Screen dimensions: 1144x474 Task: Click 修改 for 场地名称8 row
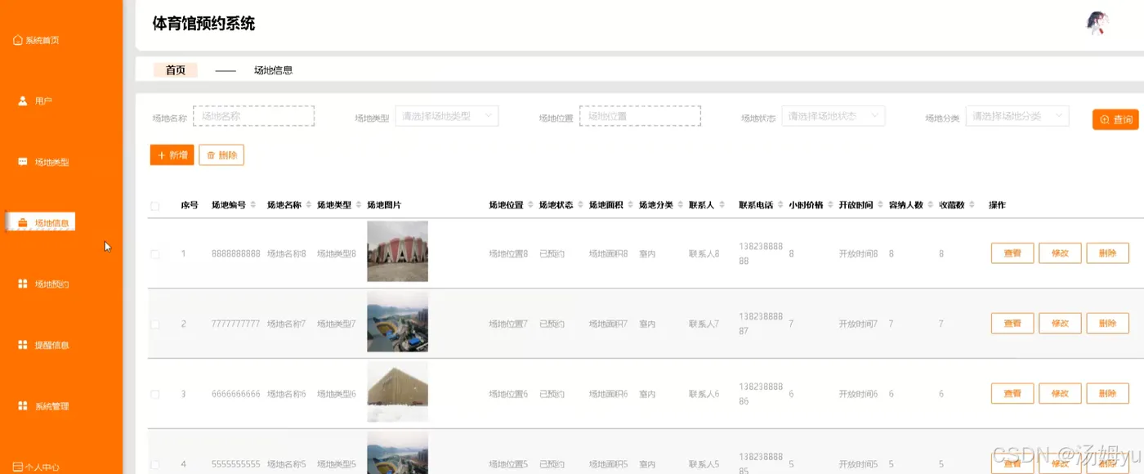coord(1060,253)
